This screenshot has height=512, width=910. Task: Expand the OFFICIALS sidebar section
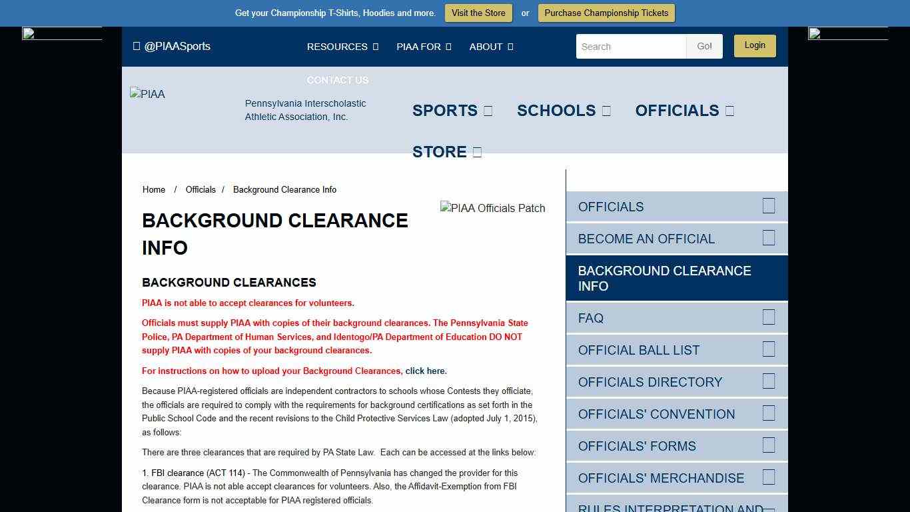point(768,206)
